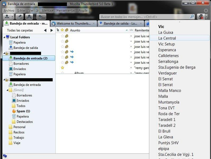Collapse the [Gmail] folder
Viewport: 211px width, 159px height.
pos(8,90)
